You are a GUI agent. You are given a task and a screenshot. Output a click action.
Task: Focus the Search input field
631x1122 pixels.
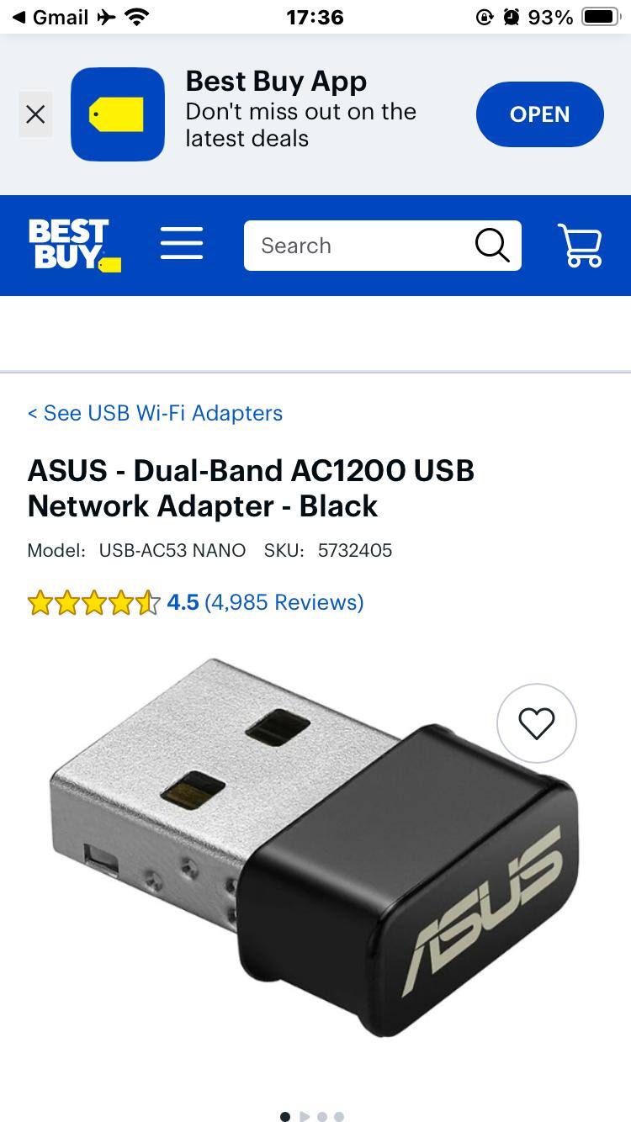(358, 246)
